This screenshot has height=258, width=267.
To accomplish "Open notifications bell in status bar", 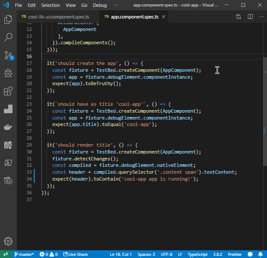I will (260, 254).
